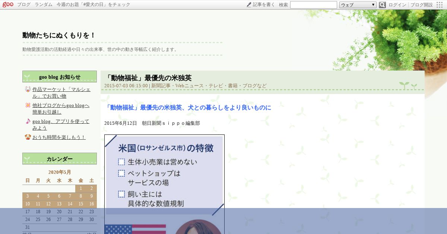This screenshot has width=447, height=234.
Task: Click the 検索 label in top bar
Action: [x=283, y=5]
